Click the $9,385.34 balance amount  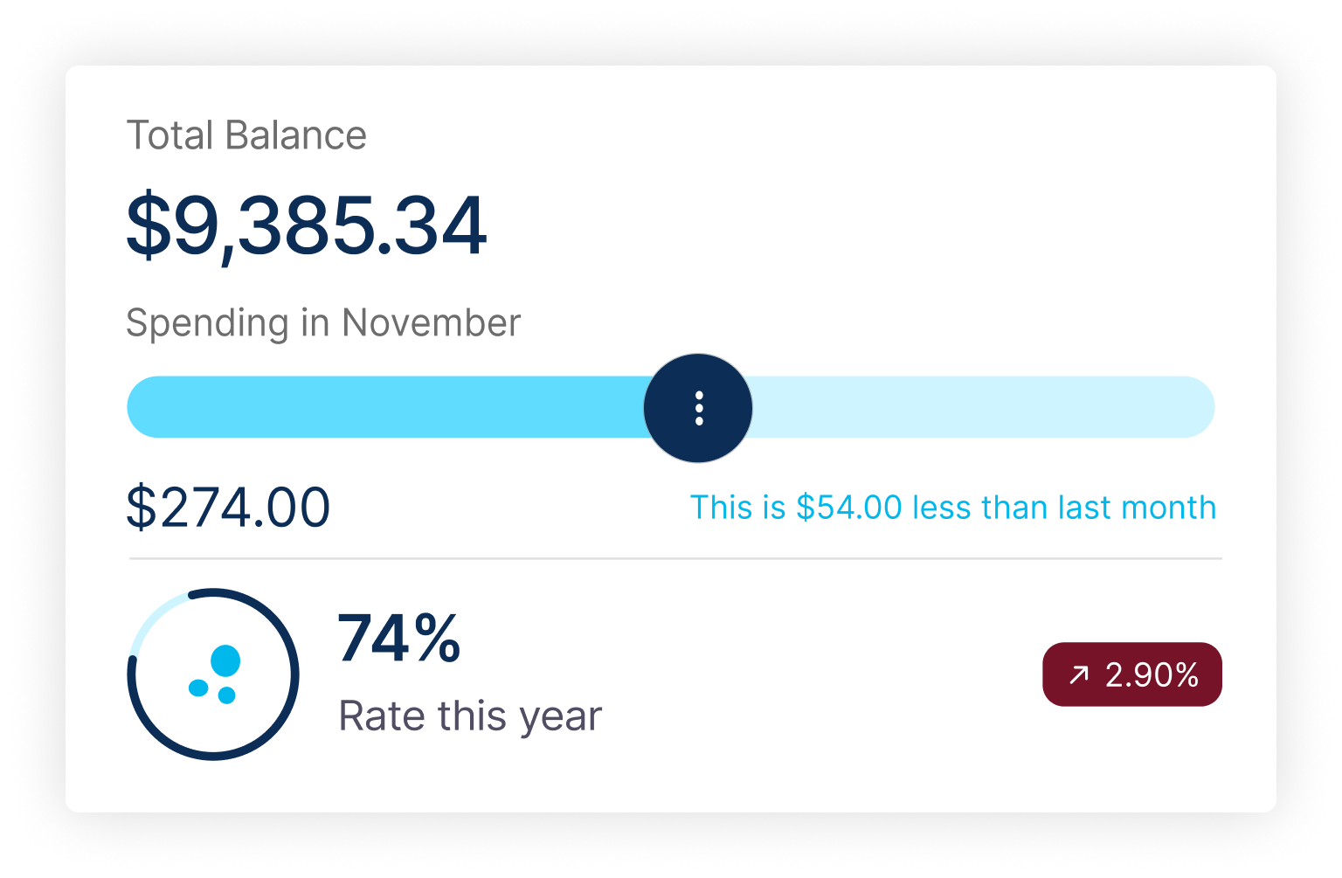[x=306, y=227]
